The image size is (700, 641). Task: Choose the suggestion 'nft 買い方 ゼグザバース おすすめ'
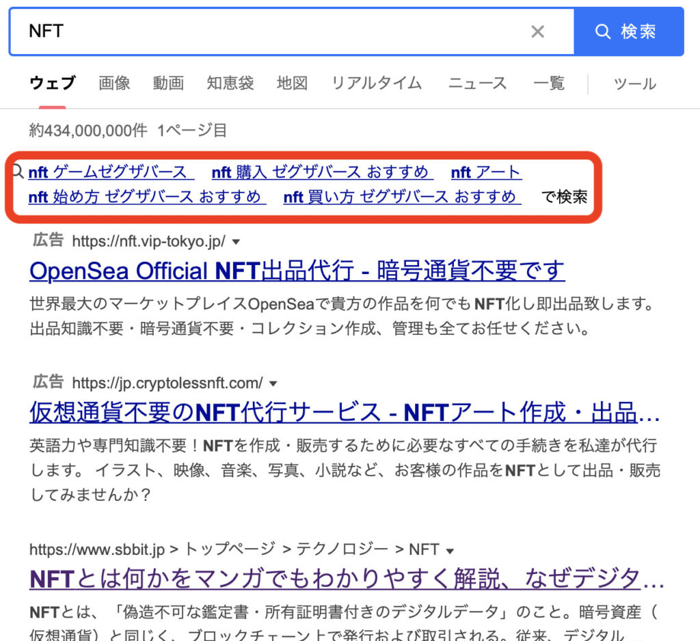(401, 197)
